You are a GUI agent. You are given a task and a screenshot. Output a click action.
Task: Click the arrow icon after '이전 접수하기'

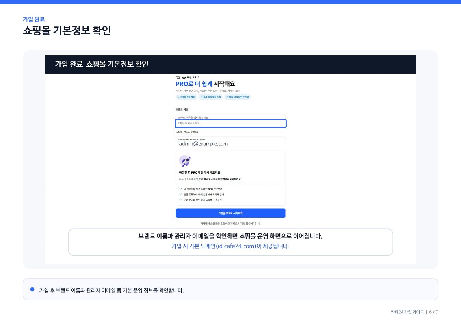click(259, 224)
